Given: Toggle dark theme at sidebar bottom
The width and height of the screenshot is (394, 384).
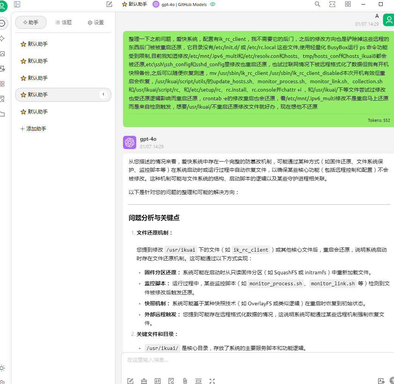Looking at the screenshot, I should pyautogui.click(x=3, y=368).
